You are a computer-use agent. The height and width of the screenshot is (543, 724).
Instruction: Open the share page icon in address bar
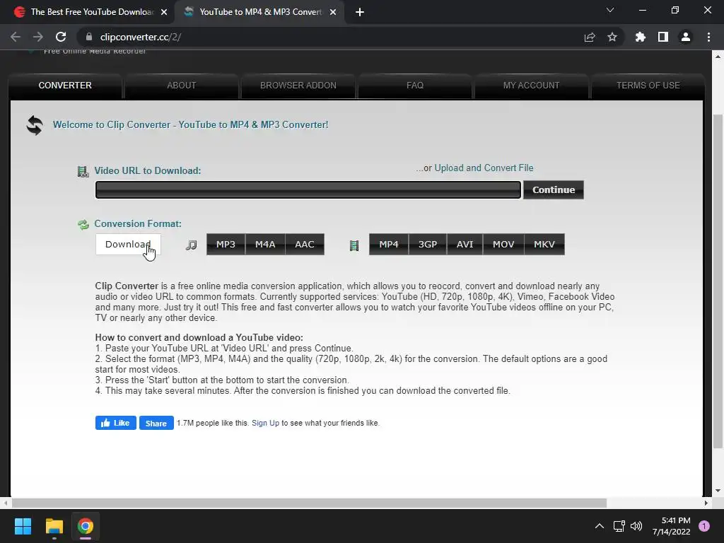coord(590,37)
